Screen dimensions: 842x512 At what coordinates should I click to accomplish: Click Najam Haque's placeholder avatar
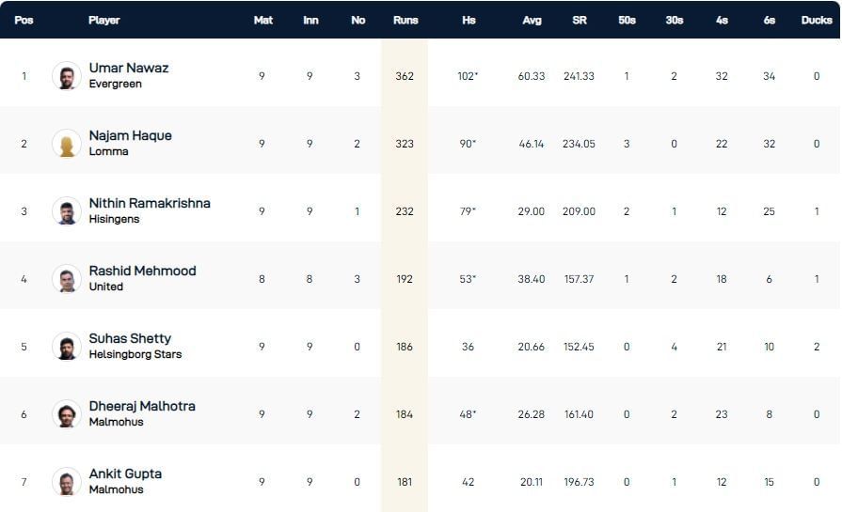tap(67, 144)
